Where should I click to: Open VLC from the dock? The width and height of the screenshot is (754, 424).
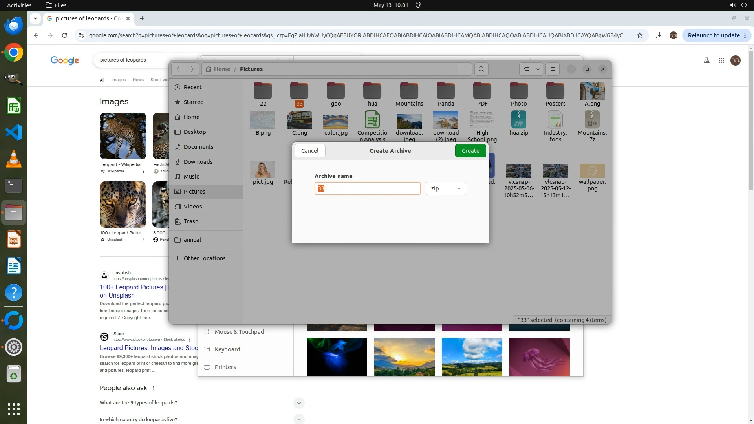(14, 159)
